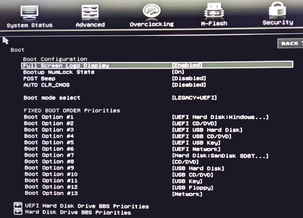This screenshot has width=303, height=218.
Task: Select Boot Option #1 label
Action: coord(49,117)
